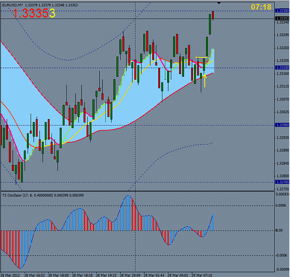This screenshot has height=277, width=290.
Task: Click the 28 Mar 19:23 time label
Action: (106, 275)
